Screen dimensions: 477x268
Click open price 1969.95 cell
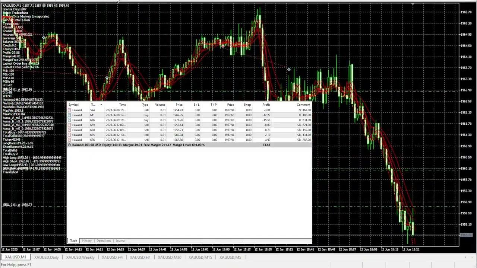178,115
